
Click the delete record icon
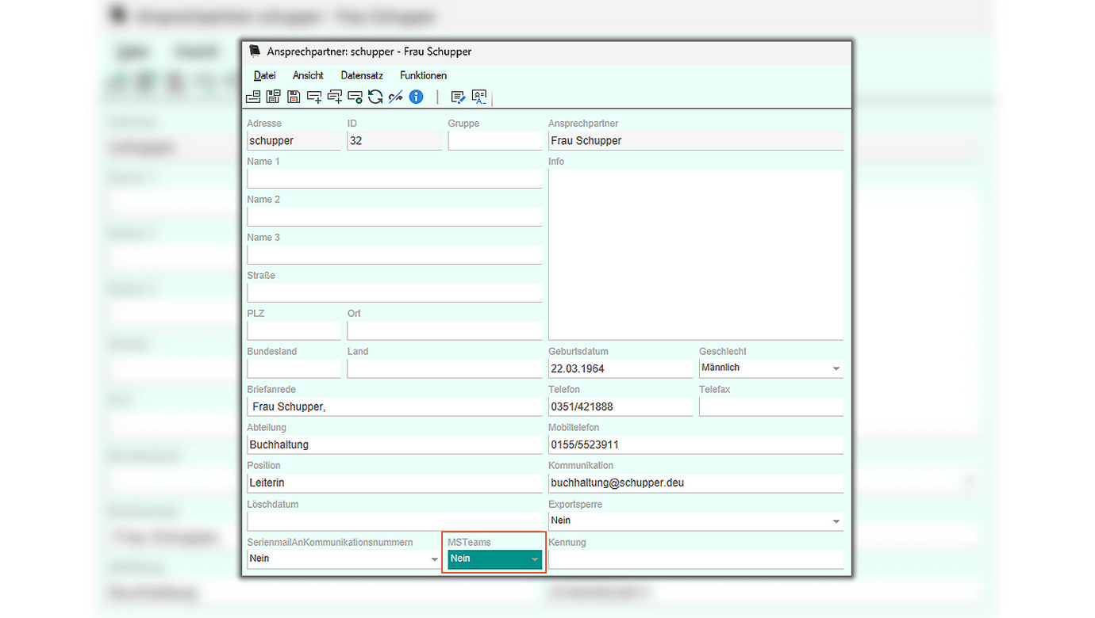(x=355, y=97)
